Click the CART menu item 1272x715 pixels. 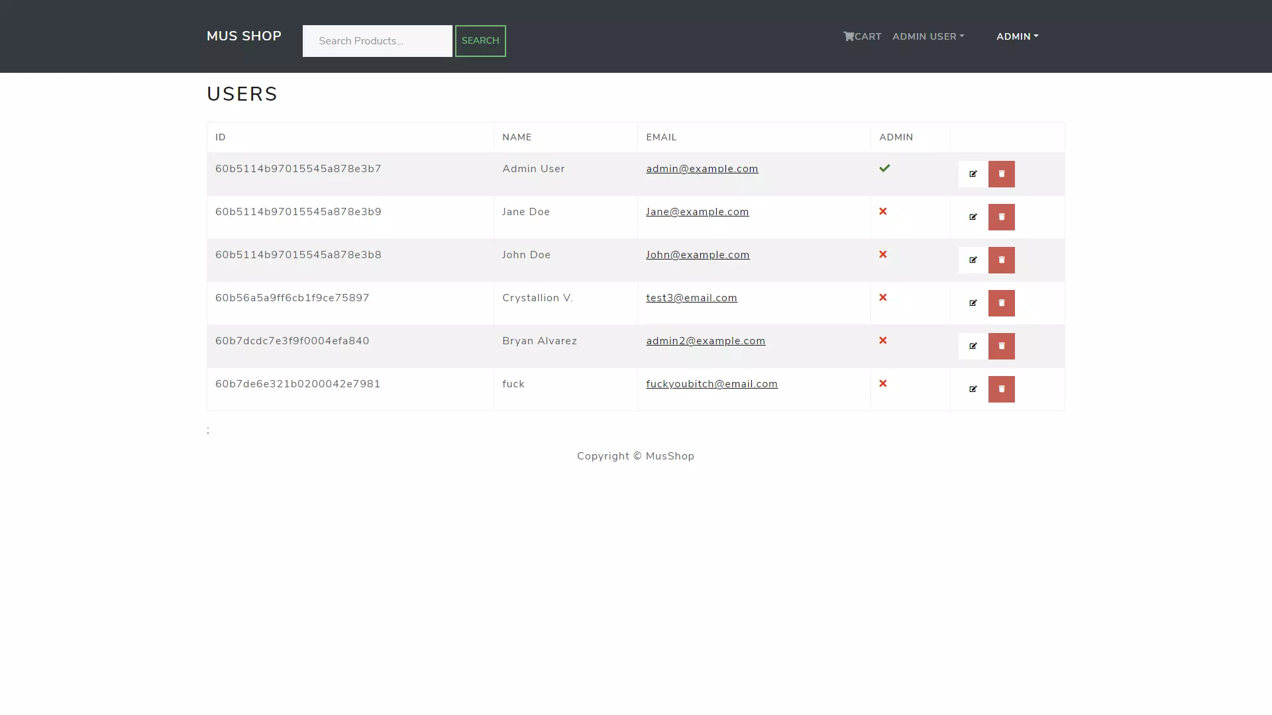click(x=863, y=36)
